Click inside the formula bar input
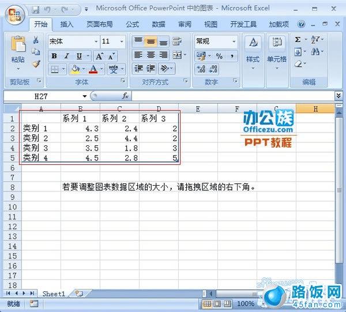This screenshot has width=346, height=312. (x=233, y=96)
